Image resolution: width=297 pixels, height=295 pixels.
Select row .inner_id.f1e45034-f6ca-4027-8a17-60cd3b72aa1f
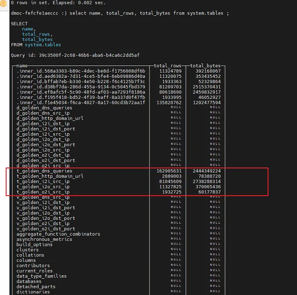point(118,102)
